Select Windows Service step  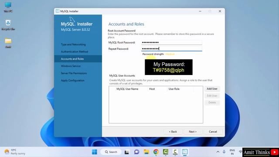[x=71, y=66]
